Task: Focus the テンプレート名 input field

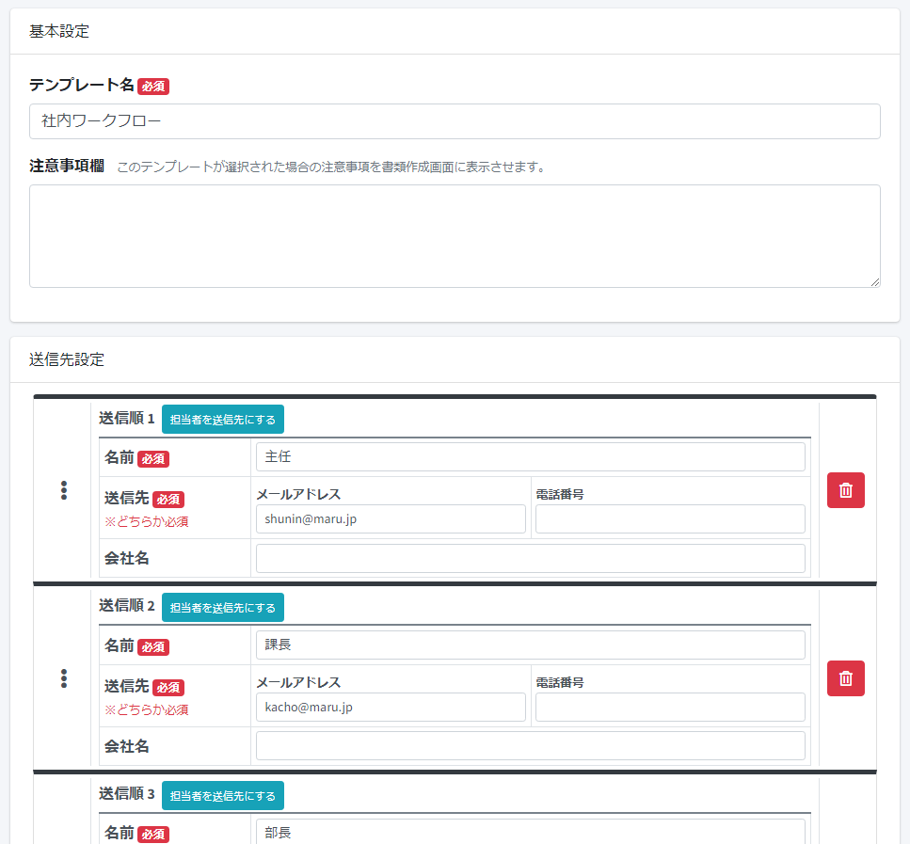Action: (x=455, y=121)
